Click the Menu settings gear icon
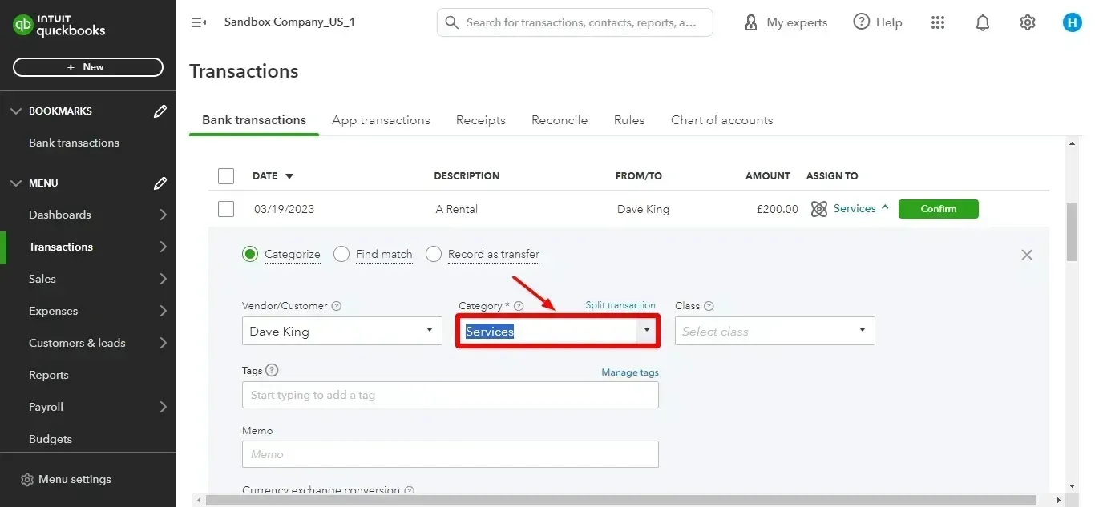 pyautogui.click(x=27, y=479)
